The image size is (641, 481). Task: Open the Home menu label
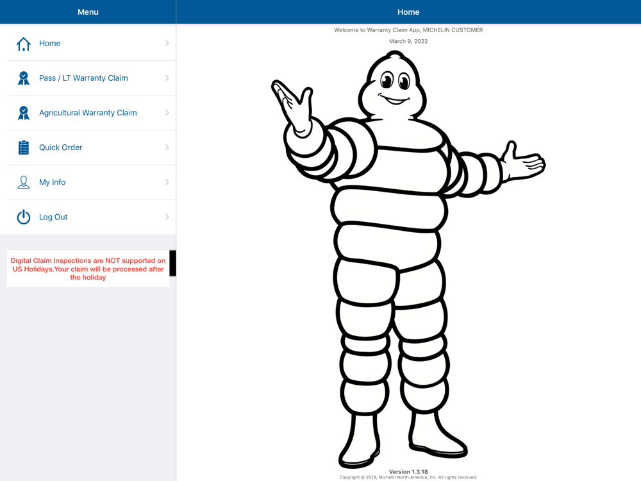[49, 44]
